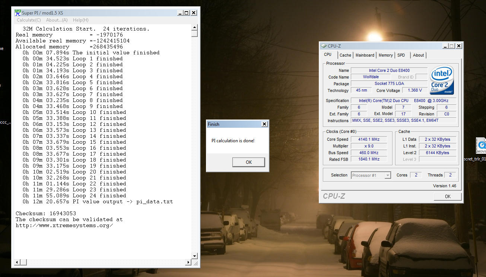Click Super PI vertical scrollbar down arrow
This screenshot has height=277, width=486.
194,256
